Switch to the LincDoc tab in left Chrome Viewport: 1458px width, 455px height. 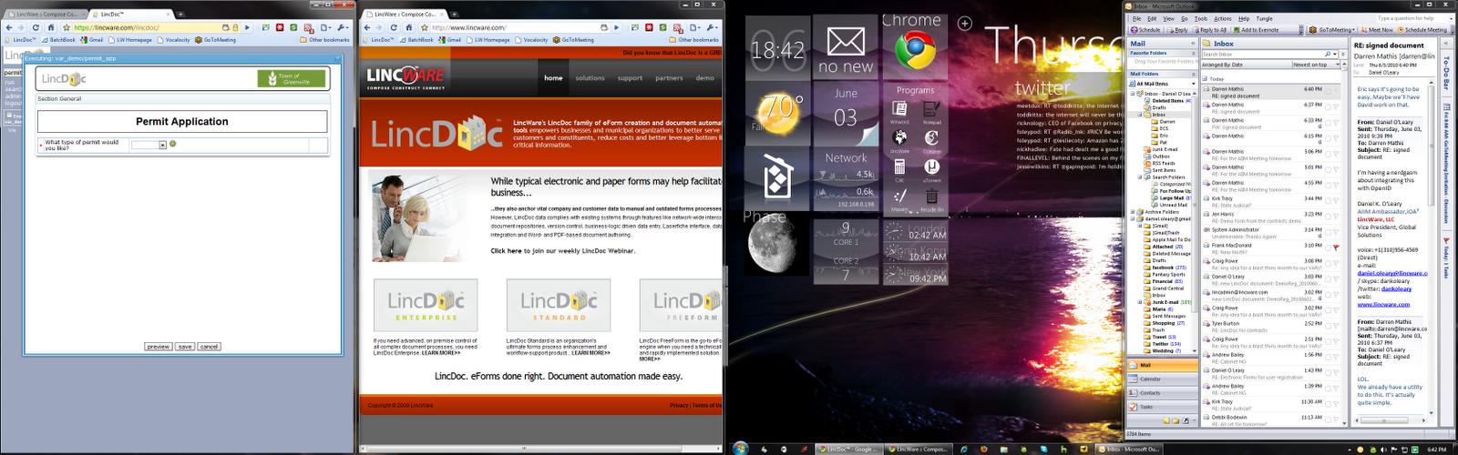132,15
